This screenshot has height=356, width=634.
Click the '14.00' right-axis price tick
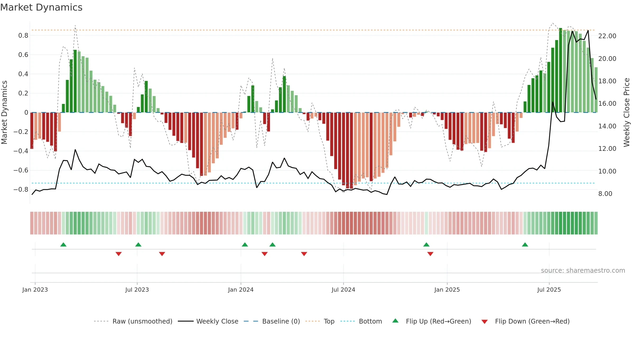point(607,126)
